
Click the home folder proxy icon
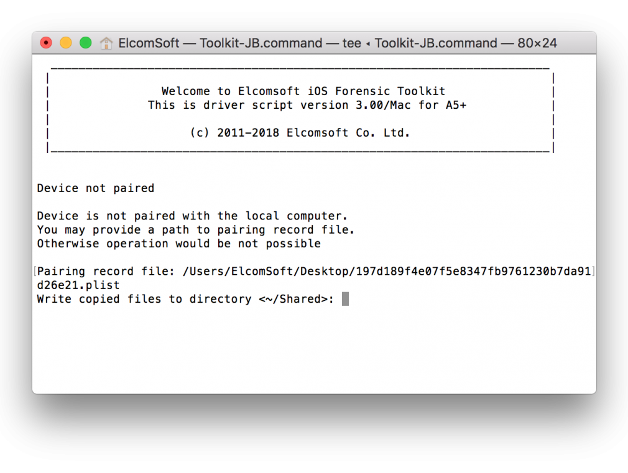click(106, 43)
